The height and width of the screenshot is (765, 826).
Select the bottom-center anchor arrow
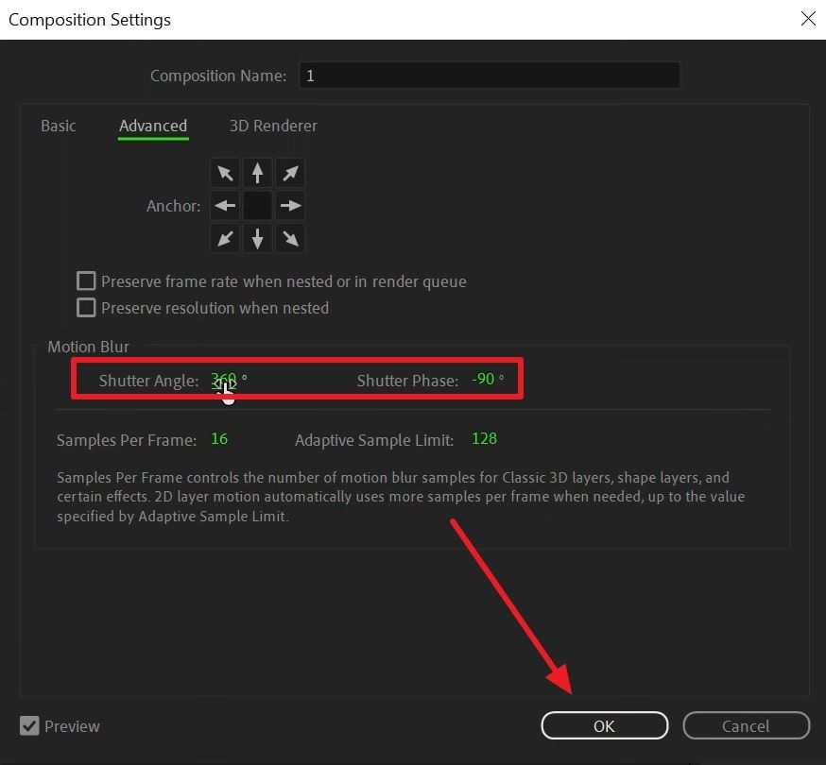257,238
